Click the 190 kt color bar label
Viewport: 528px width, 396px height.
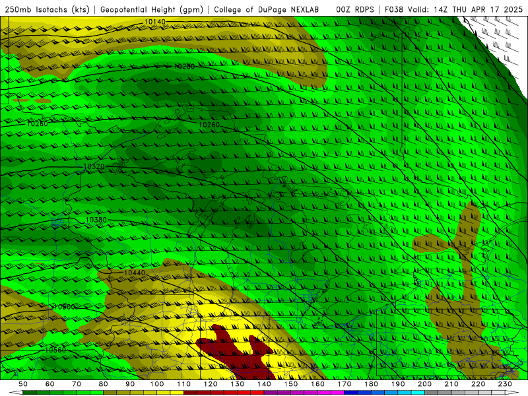point(398,384)
